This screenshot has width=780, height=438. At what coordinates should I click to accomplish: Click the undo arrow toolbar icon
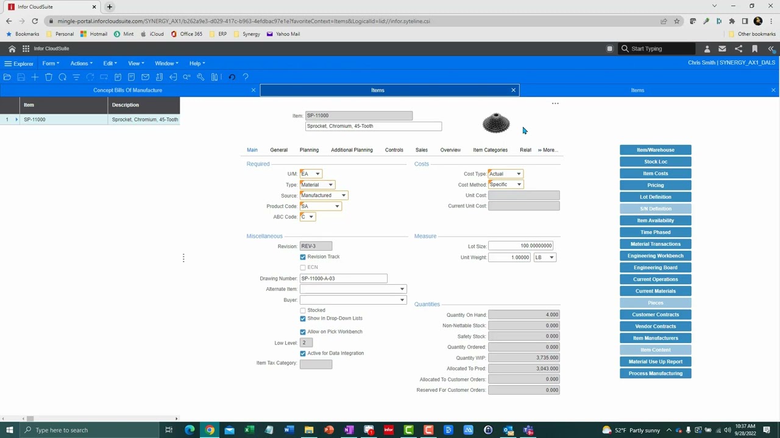click(x=232, y=77)
